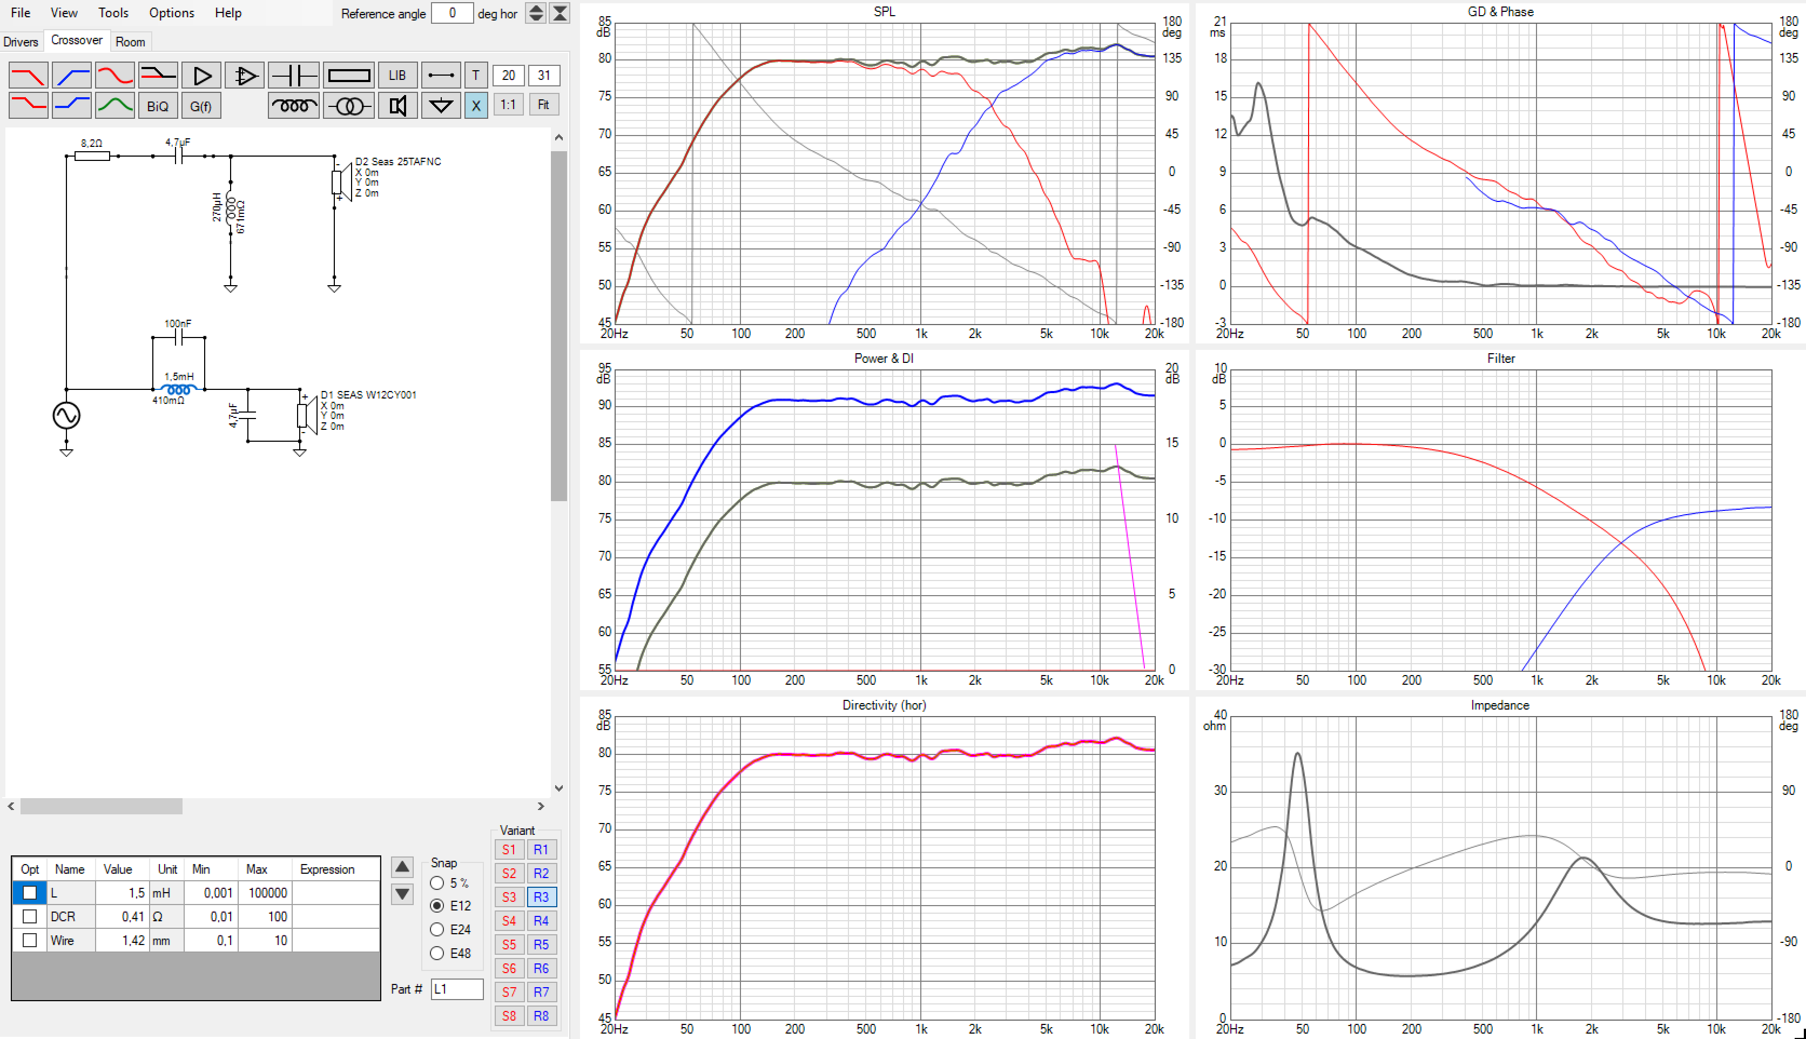Select the wire connection tool

[x=441, y=75]
